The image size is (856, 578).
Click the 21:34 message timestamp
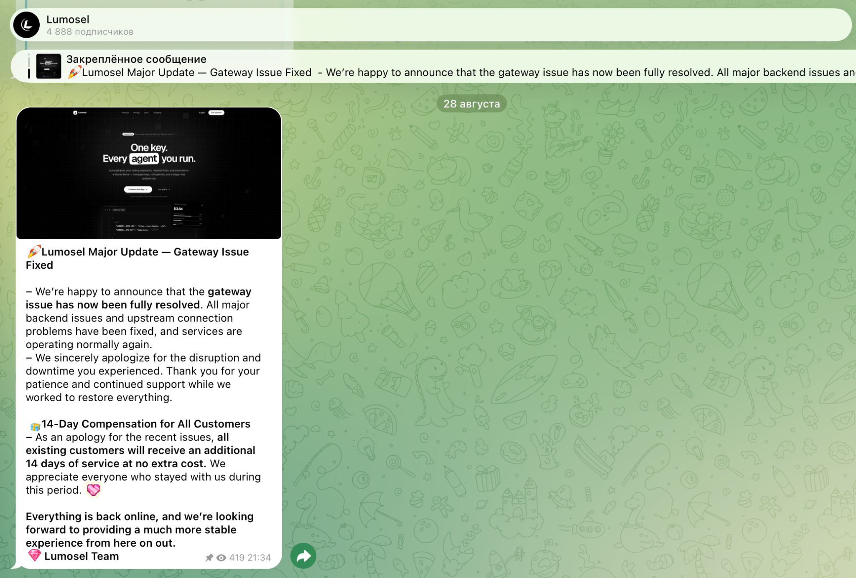[x=259, y=558]
